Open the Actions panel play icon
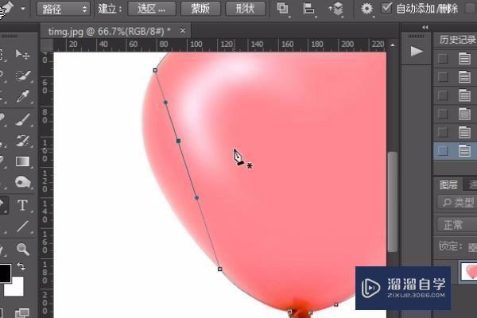The image size is (477, 318). click(x=417, y=51)
